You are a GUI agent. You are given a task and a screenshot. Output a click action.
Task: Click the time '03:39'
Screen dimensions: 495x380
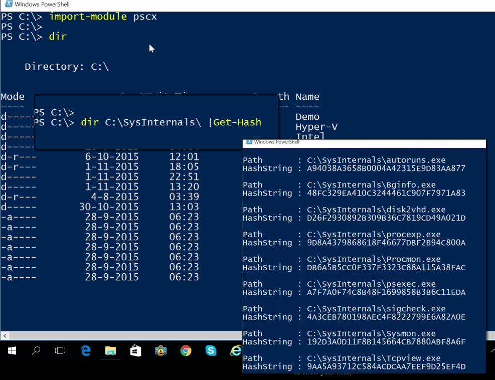pyautogui.click(x=184, y=197)
